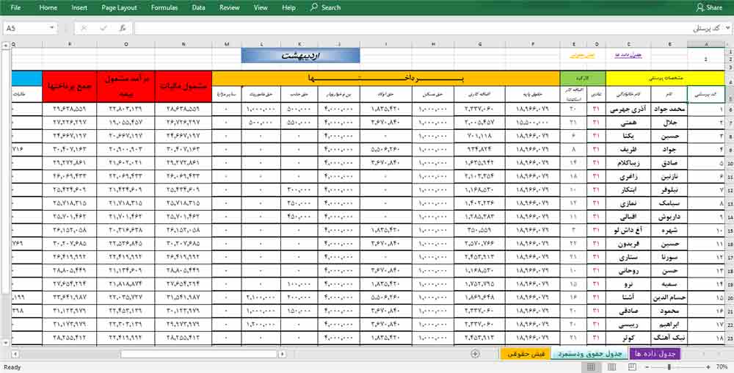Open the File menu
Viewport: 734px width, 373px height.
[x=15, y=7]
